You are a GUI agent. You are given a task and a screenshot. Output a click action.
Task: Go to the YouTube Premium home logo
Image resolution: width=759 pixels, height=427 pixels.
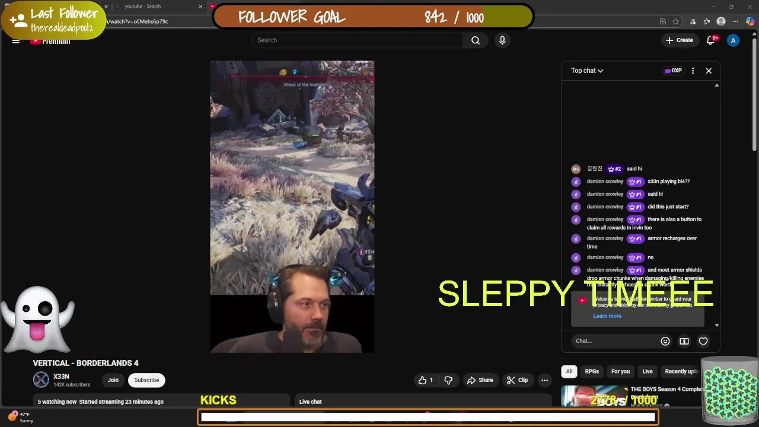pyautogui.click(x=50, y=40)
